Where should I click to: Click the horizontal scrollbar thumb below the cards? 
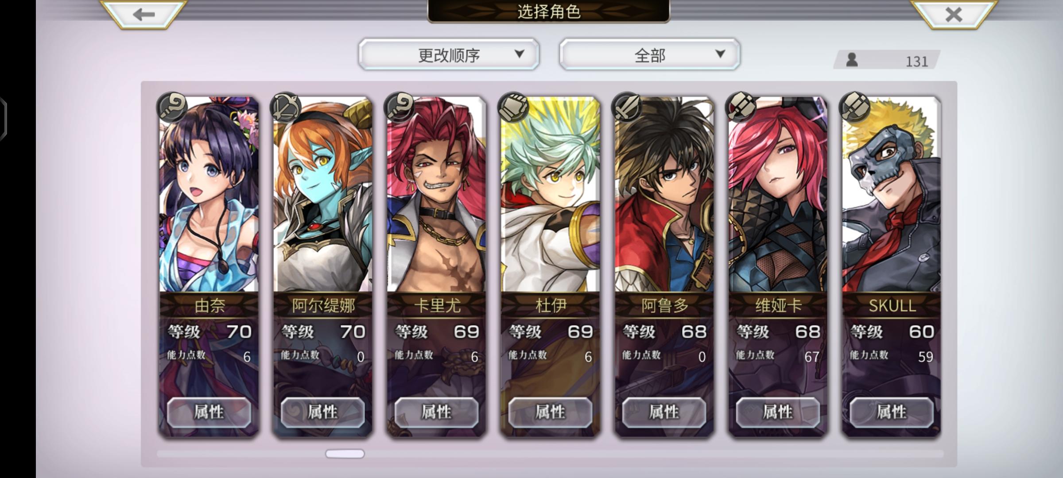coord(345,454)
